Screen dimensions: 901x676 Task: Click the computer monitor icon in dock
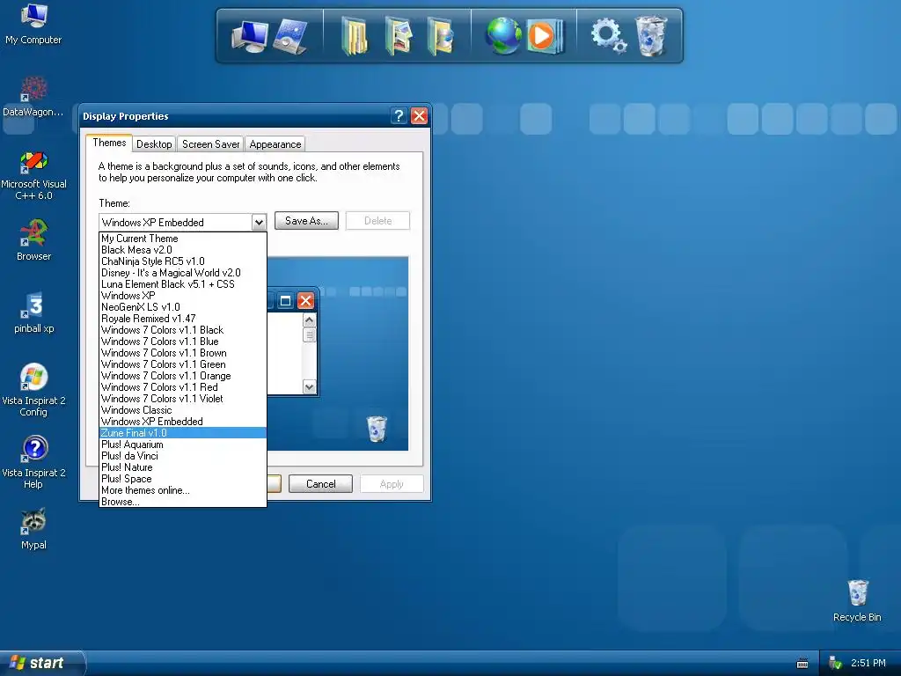(x=249, y=36)
